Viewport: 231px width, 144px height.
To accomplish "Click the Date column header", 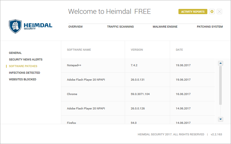I will coord(179,50).
